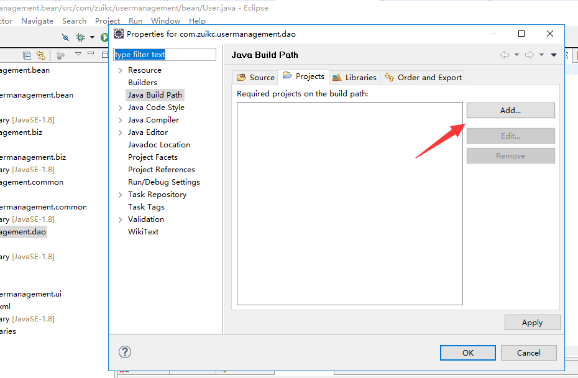The height and width of the screenshot is (378, 578).
Task: Click the Skip All Breakpoints toolbar icon
Action: click(x=65, y=37)
